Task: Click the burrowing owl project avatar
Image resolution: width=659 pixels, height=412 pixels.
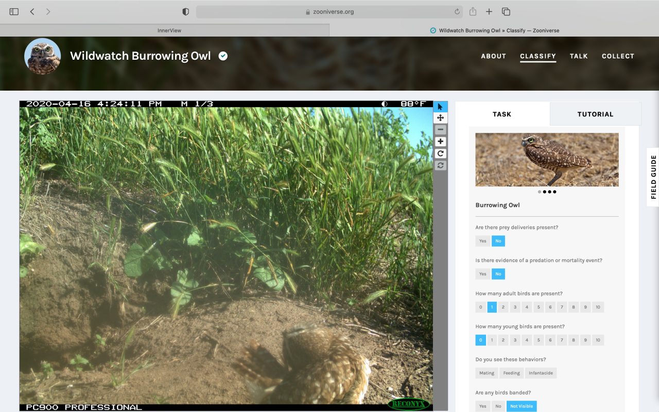Action: [x=43, y=56]
